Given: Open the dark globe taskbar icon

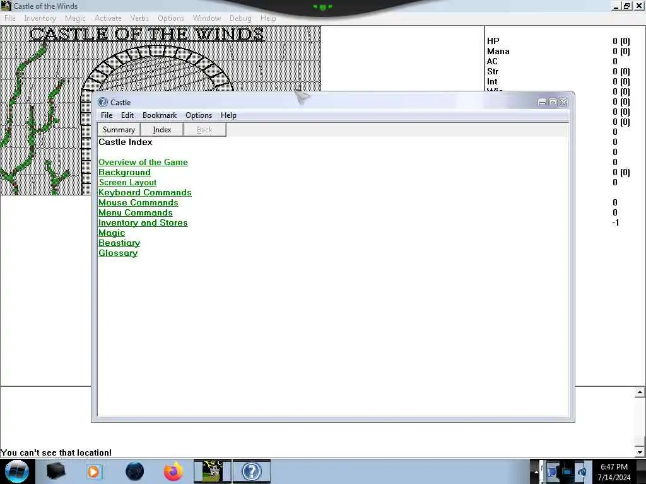Looking at the screenshot, I should pyautogui.click(x=134, y=471).
